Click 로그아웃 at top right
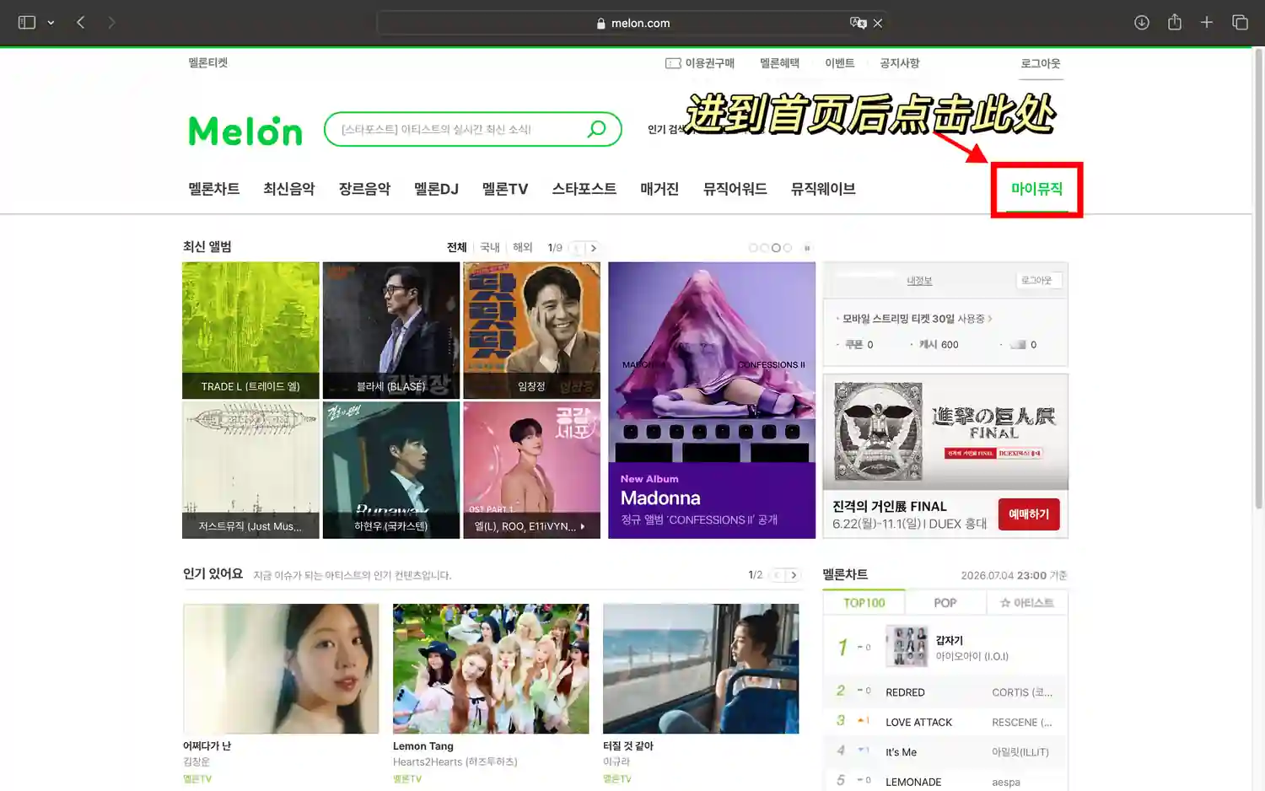The height and width of the screenshot is (791, 1265). pyautogui.click(x=1041, y=63)
